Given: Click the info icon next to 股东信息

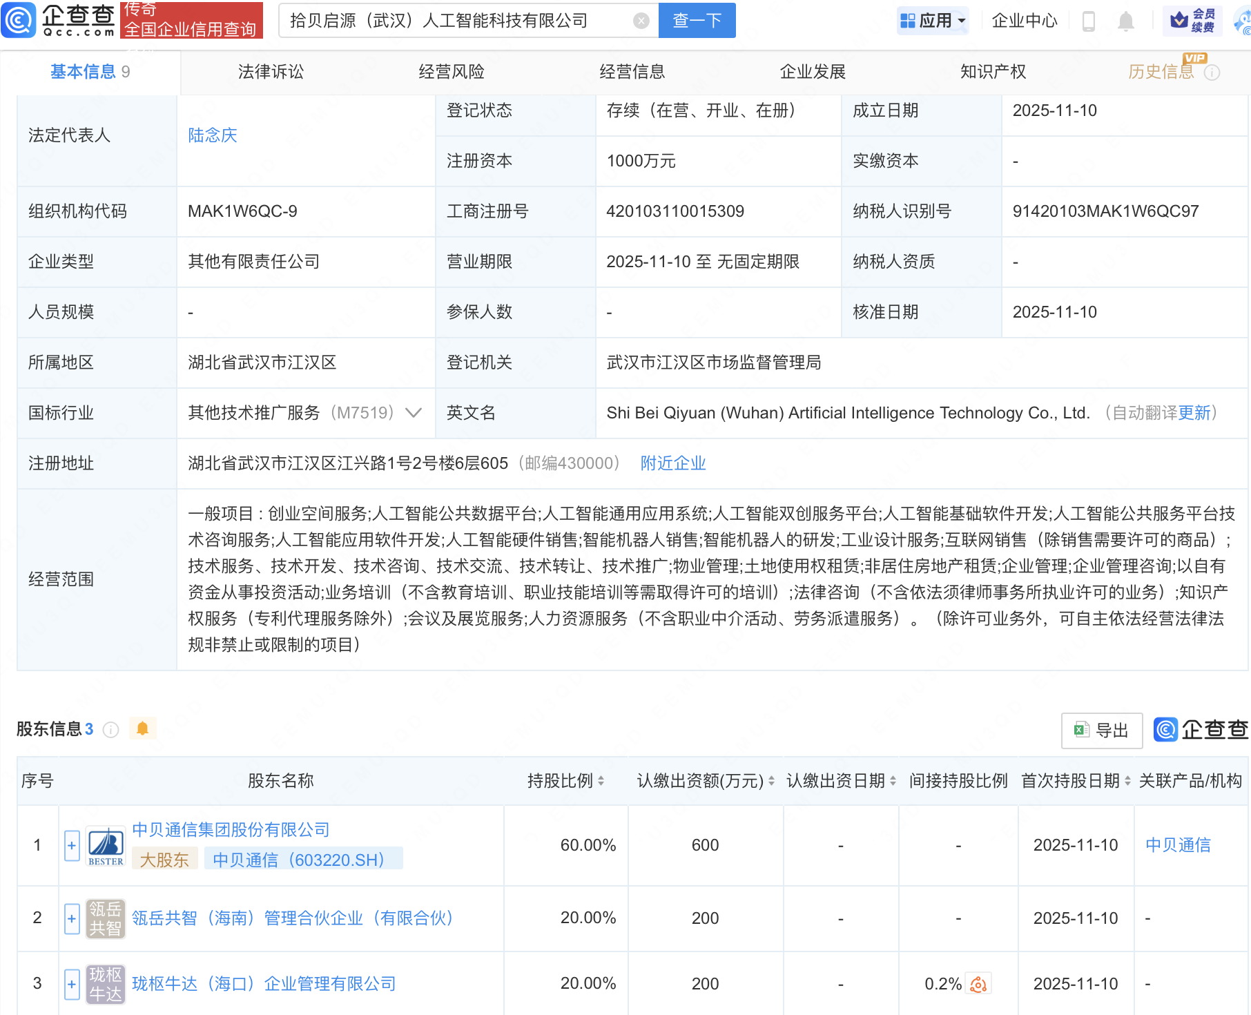Looking at the screenshot, I should pos(110,730).
